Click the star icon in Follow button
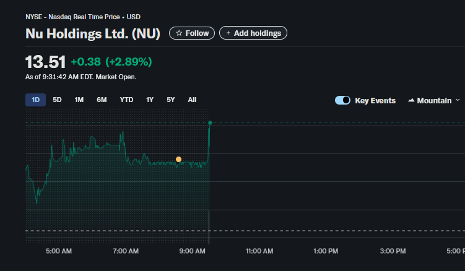The height and width of the screenshot is (271, 465). tap(179, 33)
